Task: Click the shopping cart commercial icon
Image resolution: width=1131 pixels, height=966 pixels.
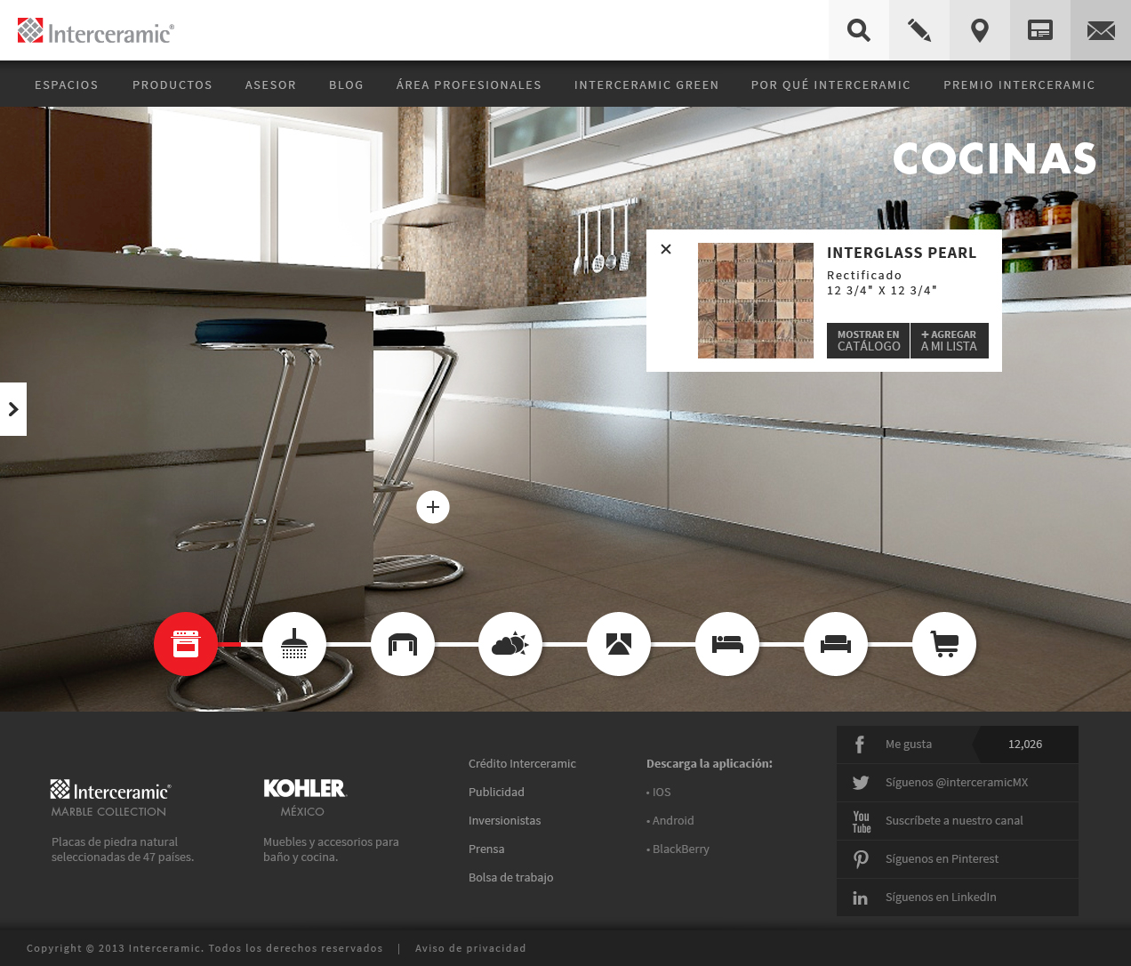Action: tap(944, 644)
